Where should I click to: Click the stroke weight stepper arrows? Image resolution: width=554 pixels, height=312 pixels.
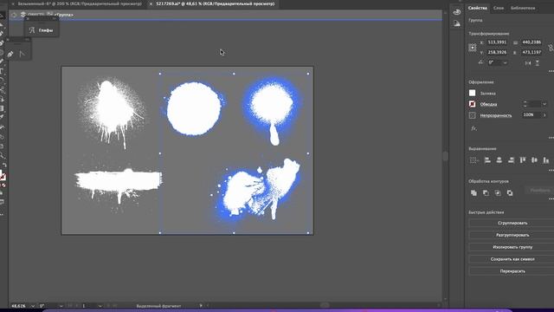tap(525, 104)
